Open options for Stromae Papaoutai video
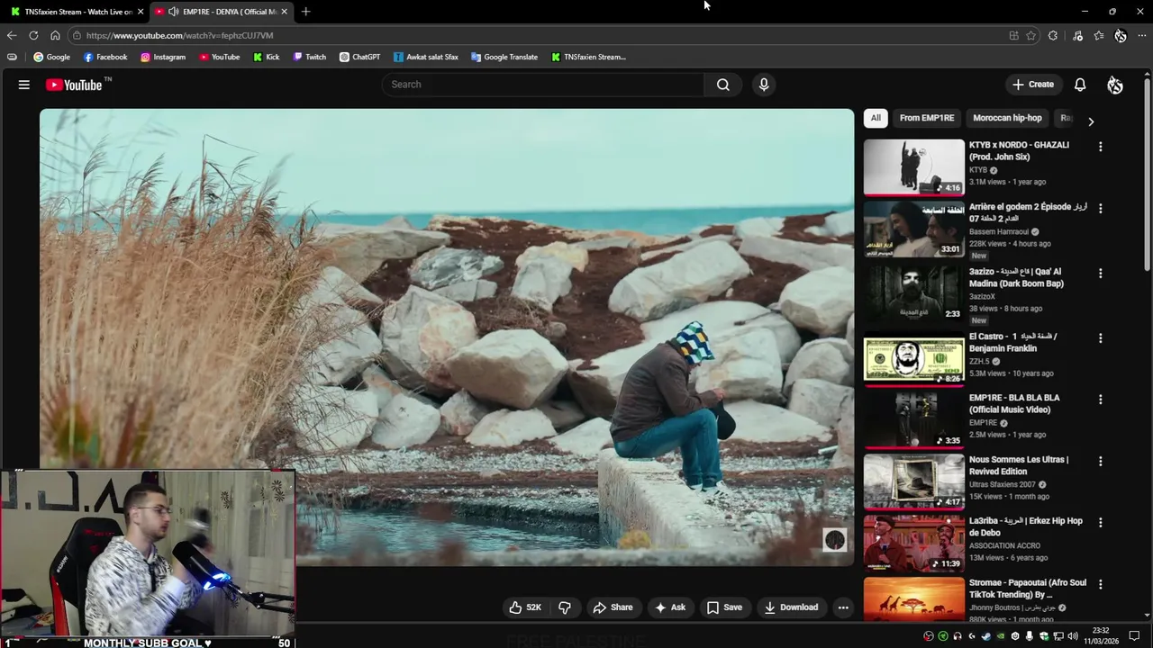Image resolution: width=1153 pixels, height=648 pixels. tap(1100, 585)
